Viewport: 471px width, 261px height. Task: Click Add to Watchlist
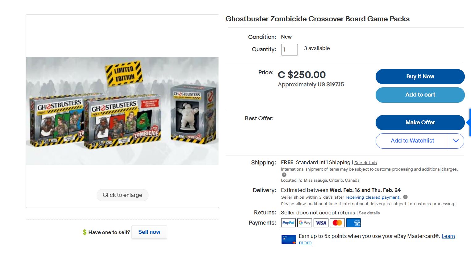[x=412, y=141]
